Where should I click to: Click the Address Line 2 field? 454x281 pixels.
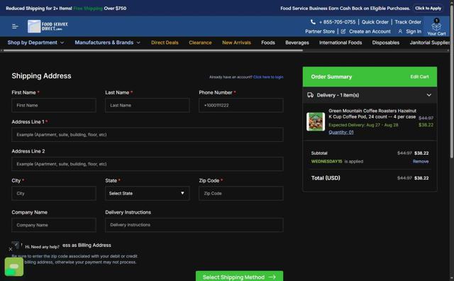(148, 164)
